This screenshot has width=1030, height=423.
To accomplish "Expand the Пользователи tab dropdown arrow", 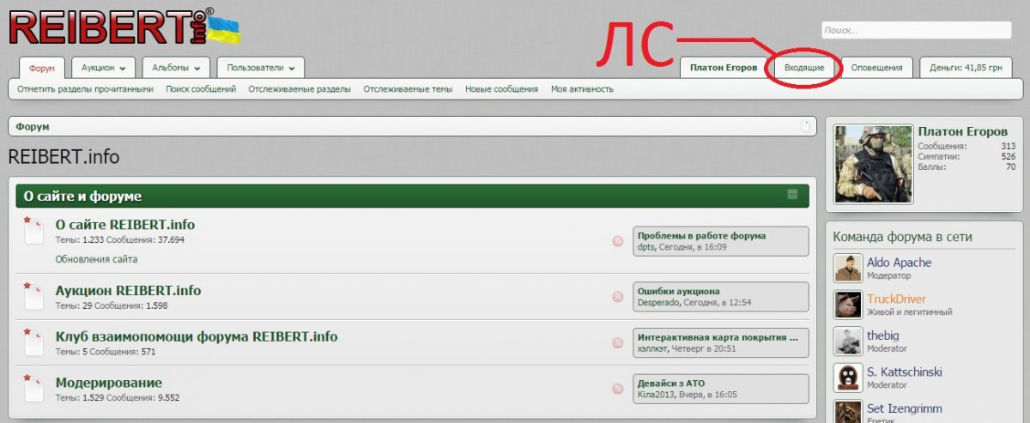I will pos(292,69).
